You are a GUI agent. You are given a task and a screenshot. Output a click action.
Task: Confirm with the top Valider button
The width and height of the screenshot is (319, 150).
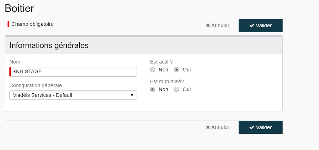[260, 25]
